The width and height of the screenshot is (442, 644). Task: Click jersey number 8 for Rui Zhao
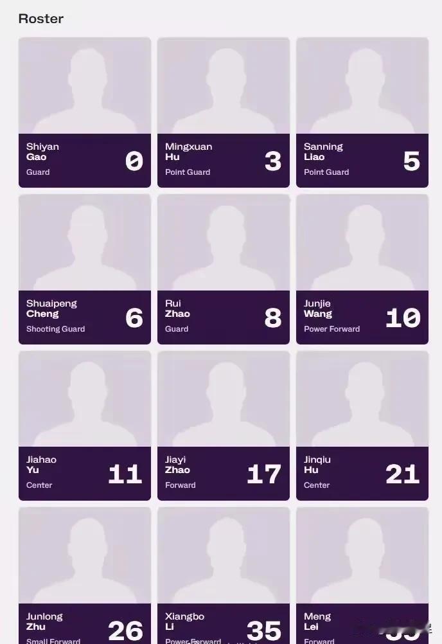273,318
